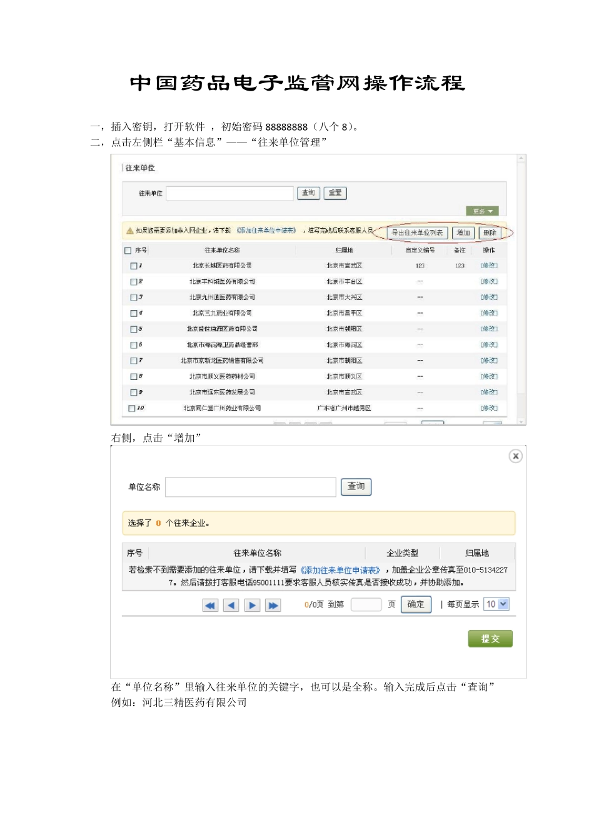
Task: Click 修改 link for row 10
Action: 489,408
